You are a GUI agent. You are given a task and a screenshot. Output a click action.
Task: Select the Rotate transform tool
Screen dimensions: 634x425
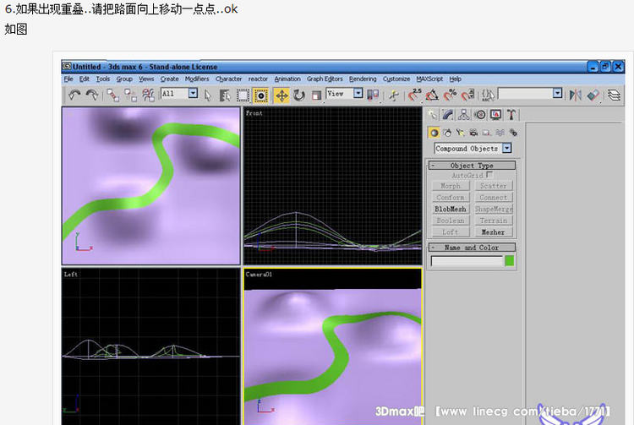coord(298,95)
